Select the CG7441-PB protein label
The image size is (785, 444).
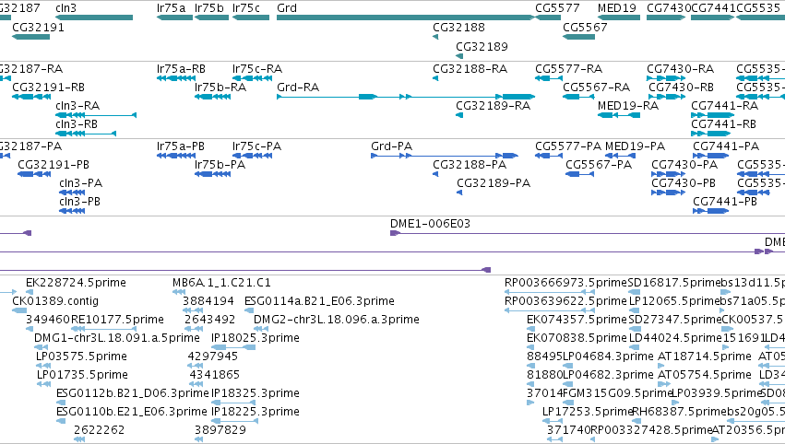click(725, 202)
